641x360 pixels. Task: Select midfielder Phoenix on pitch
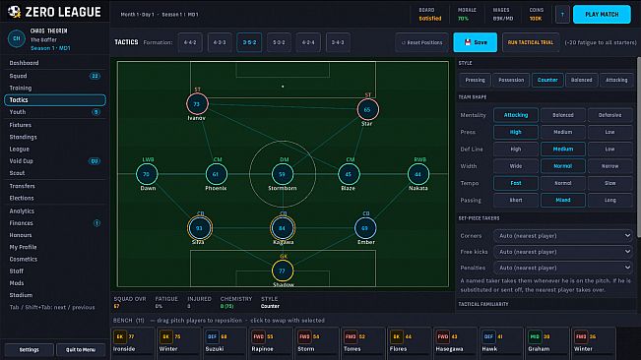point(217,174)
